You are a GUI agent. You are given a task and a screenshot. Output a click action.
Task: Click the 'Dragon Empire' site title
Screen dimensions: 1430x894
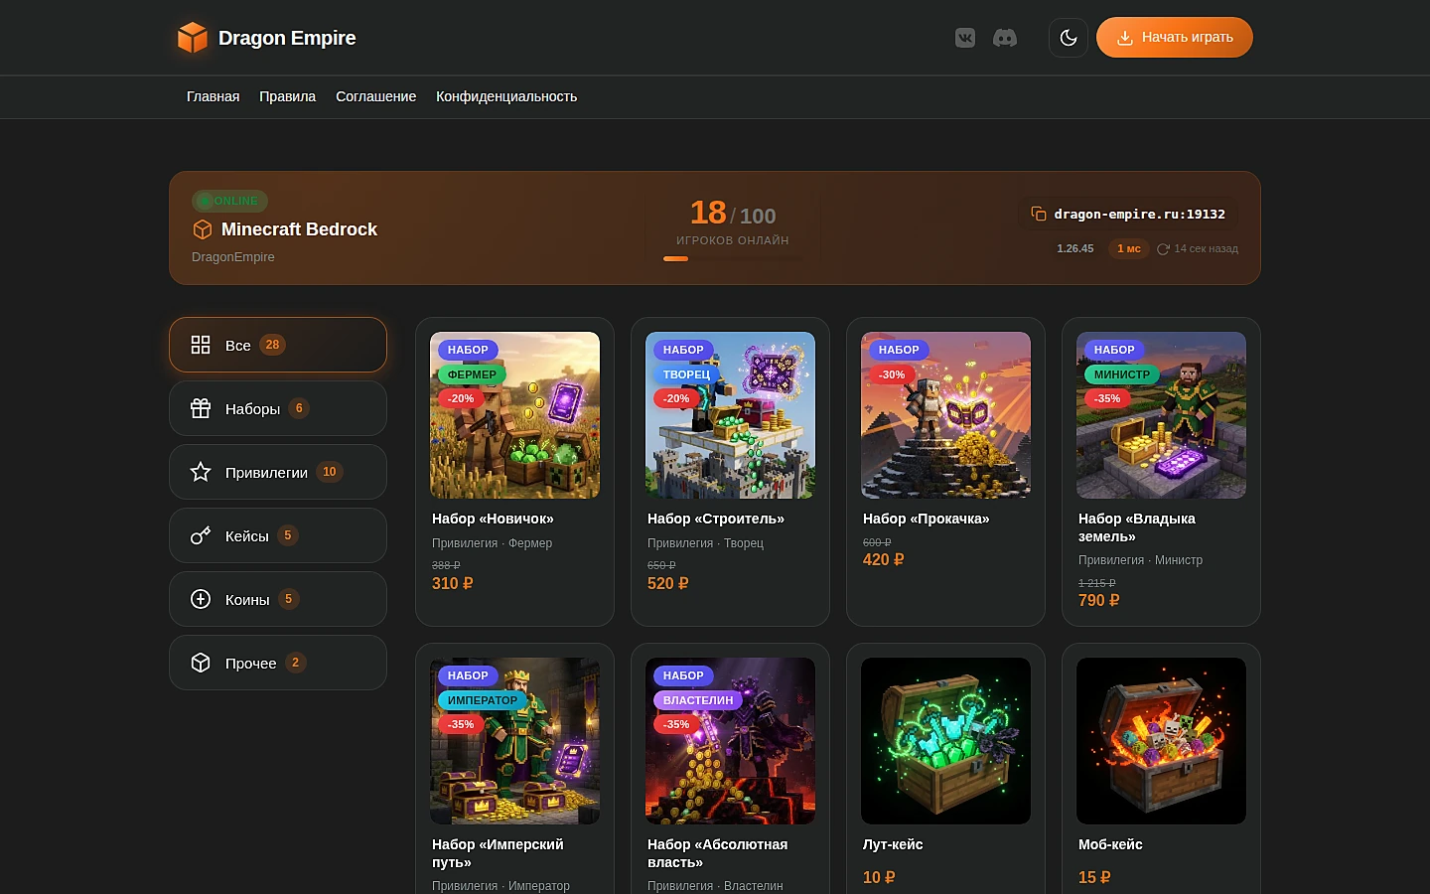(287, 38)
